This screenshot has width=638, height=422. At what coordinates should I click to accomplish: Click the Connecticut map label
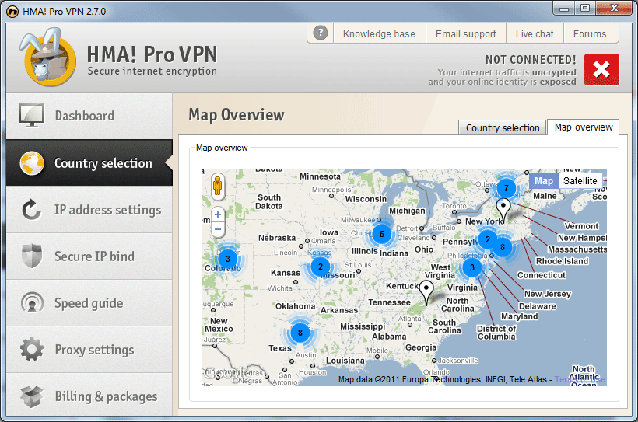coord(542,275)
